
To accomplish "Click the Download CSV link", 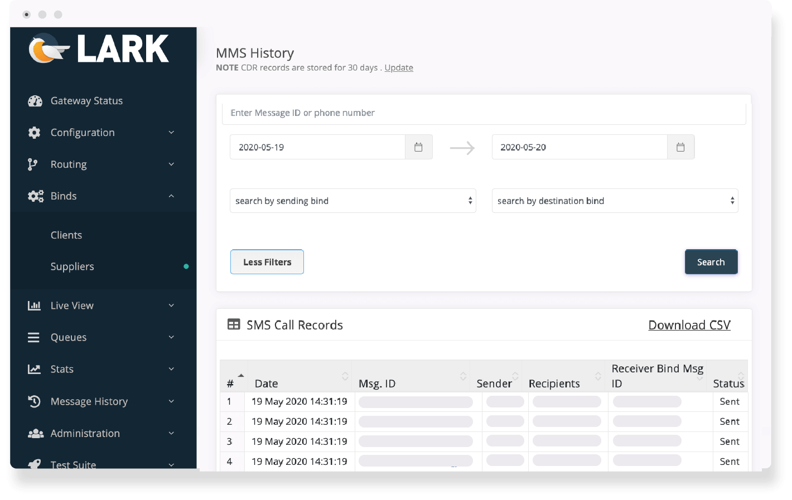I will click(689, 325).
